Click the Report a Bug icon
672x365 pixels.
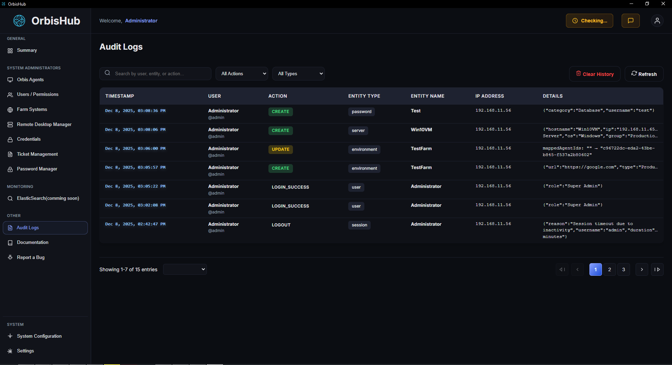[10, 257]
